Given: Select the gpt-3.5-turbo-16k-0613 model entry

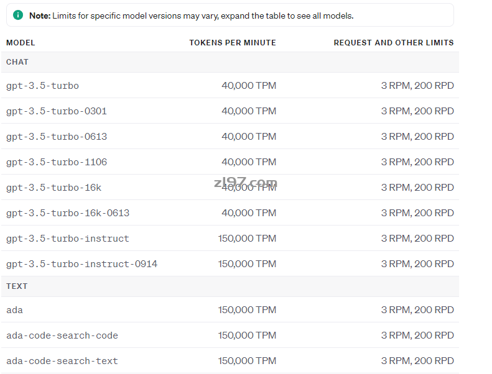Looking at the screenshot, I should (x=68, y=213).
